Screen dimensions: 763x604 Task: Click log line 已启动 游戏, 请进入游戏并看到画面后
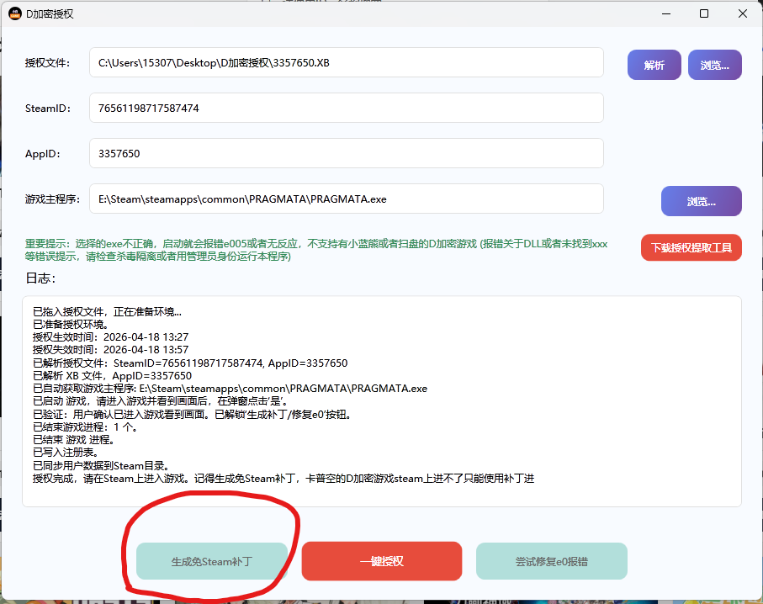click(x=160, y=401)
